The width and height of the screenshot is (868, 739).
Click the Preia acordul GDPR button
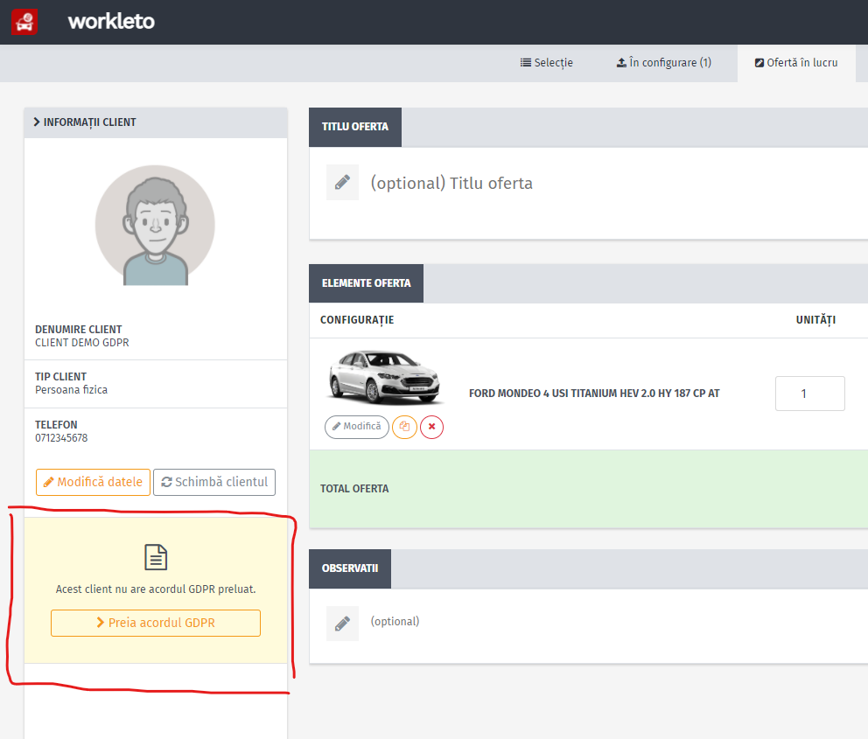click(x=156, y=623)
